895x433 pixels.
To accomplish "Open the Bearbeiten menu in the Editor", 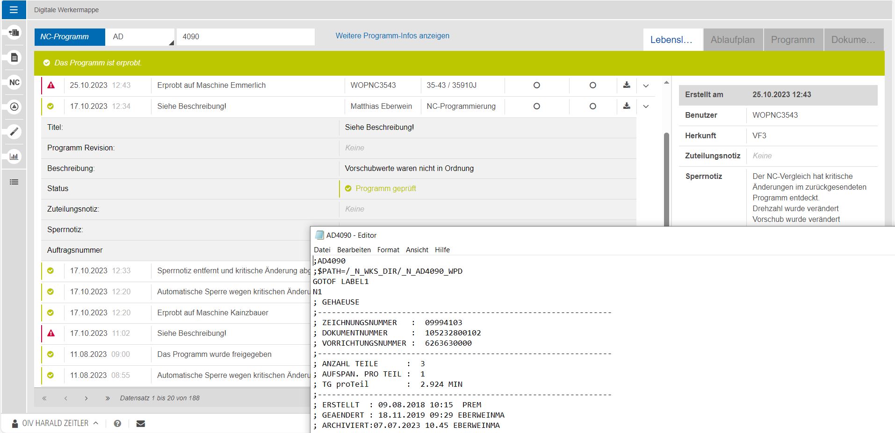I will (354, 250).
